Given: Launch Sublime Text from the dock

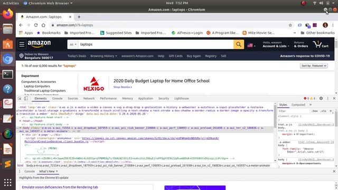Looking at the screenshot, I should tap(8, 164).
